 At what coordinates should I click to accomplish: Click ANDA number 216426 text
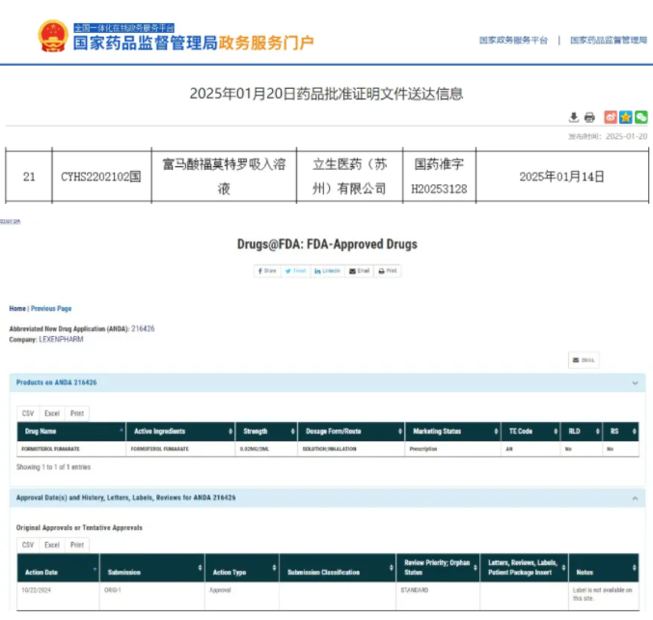pyautogui.click(x=143, y=329)
